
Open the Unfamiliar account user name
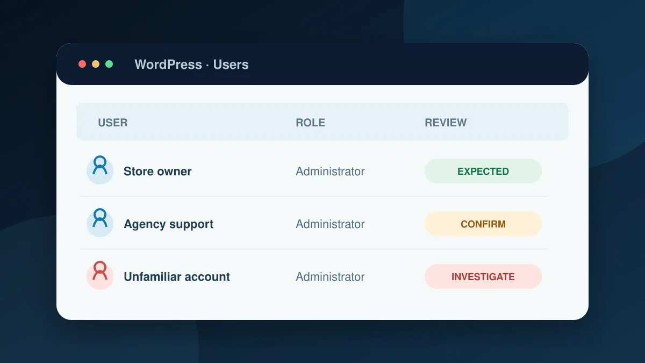(x=177, y=277)
